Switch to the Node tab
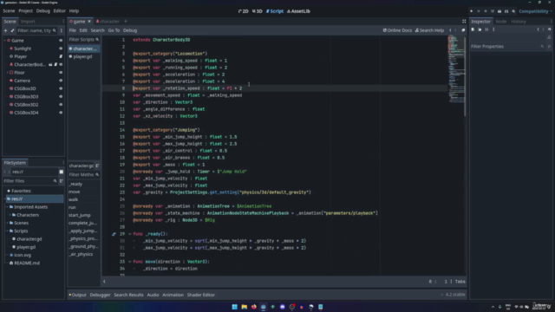The height and width of the screenshot is (312, 555). [x=501, y=22]
